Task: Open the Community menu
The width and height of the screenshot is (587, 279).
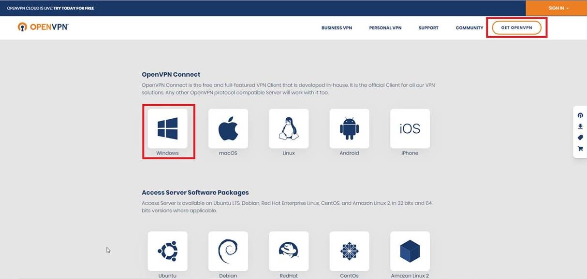Action: tap(470, 28)
